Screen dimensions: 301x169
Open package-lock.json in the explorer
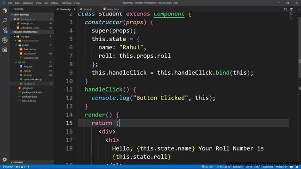[x=32, y=92]
